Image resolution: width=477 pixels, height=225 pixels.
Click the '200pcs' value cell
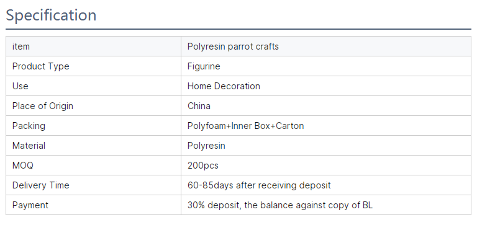(326, 165)
